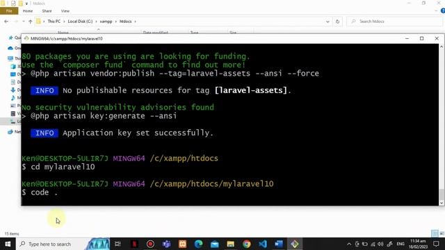Open Microsoft Teams from the taskbar

point(167,244)
